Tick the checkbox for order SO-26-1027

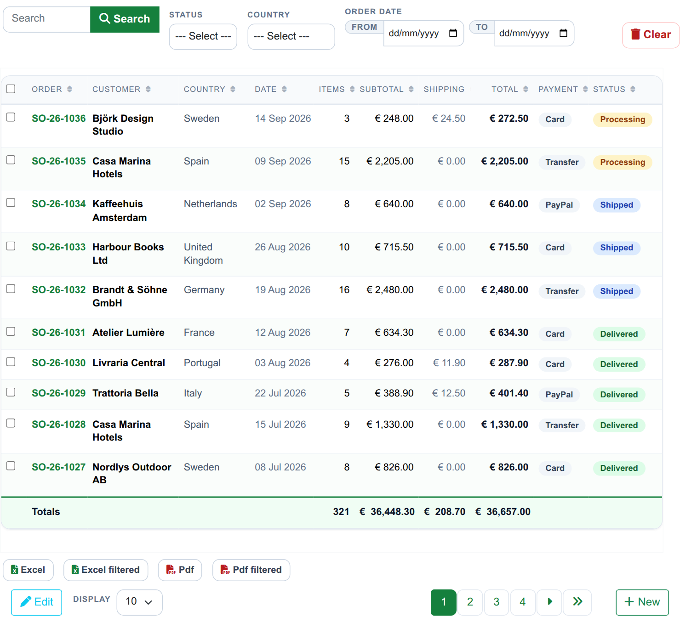[x=11, y=466]
